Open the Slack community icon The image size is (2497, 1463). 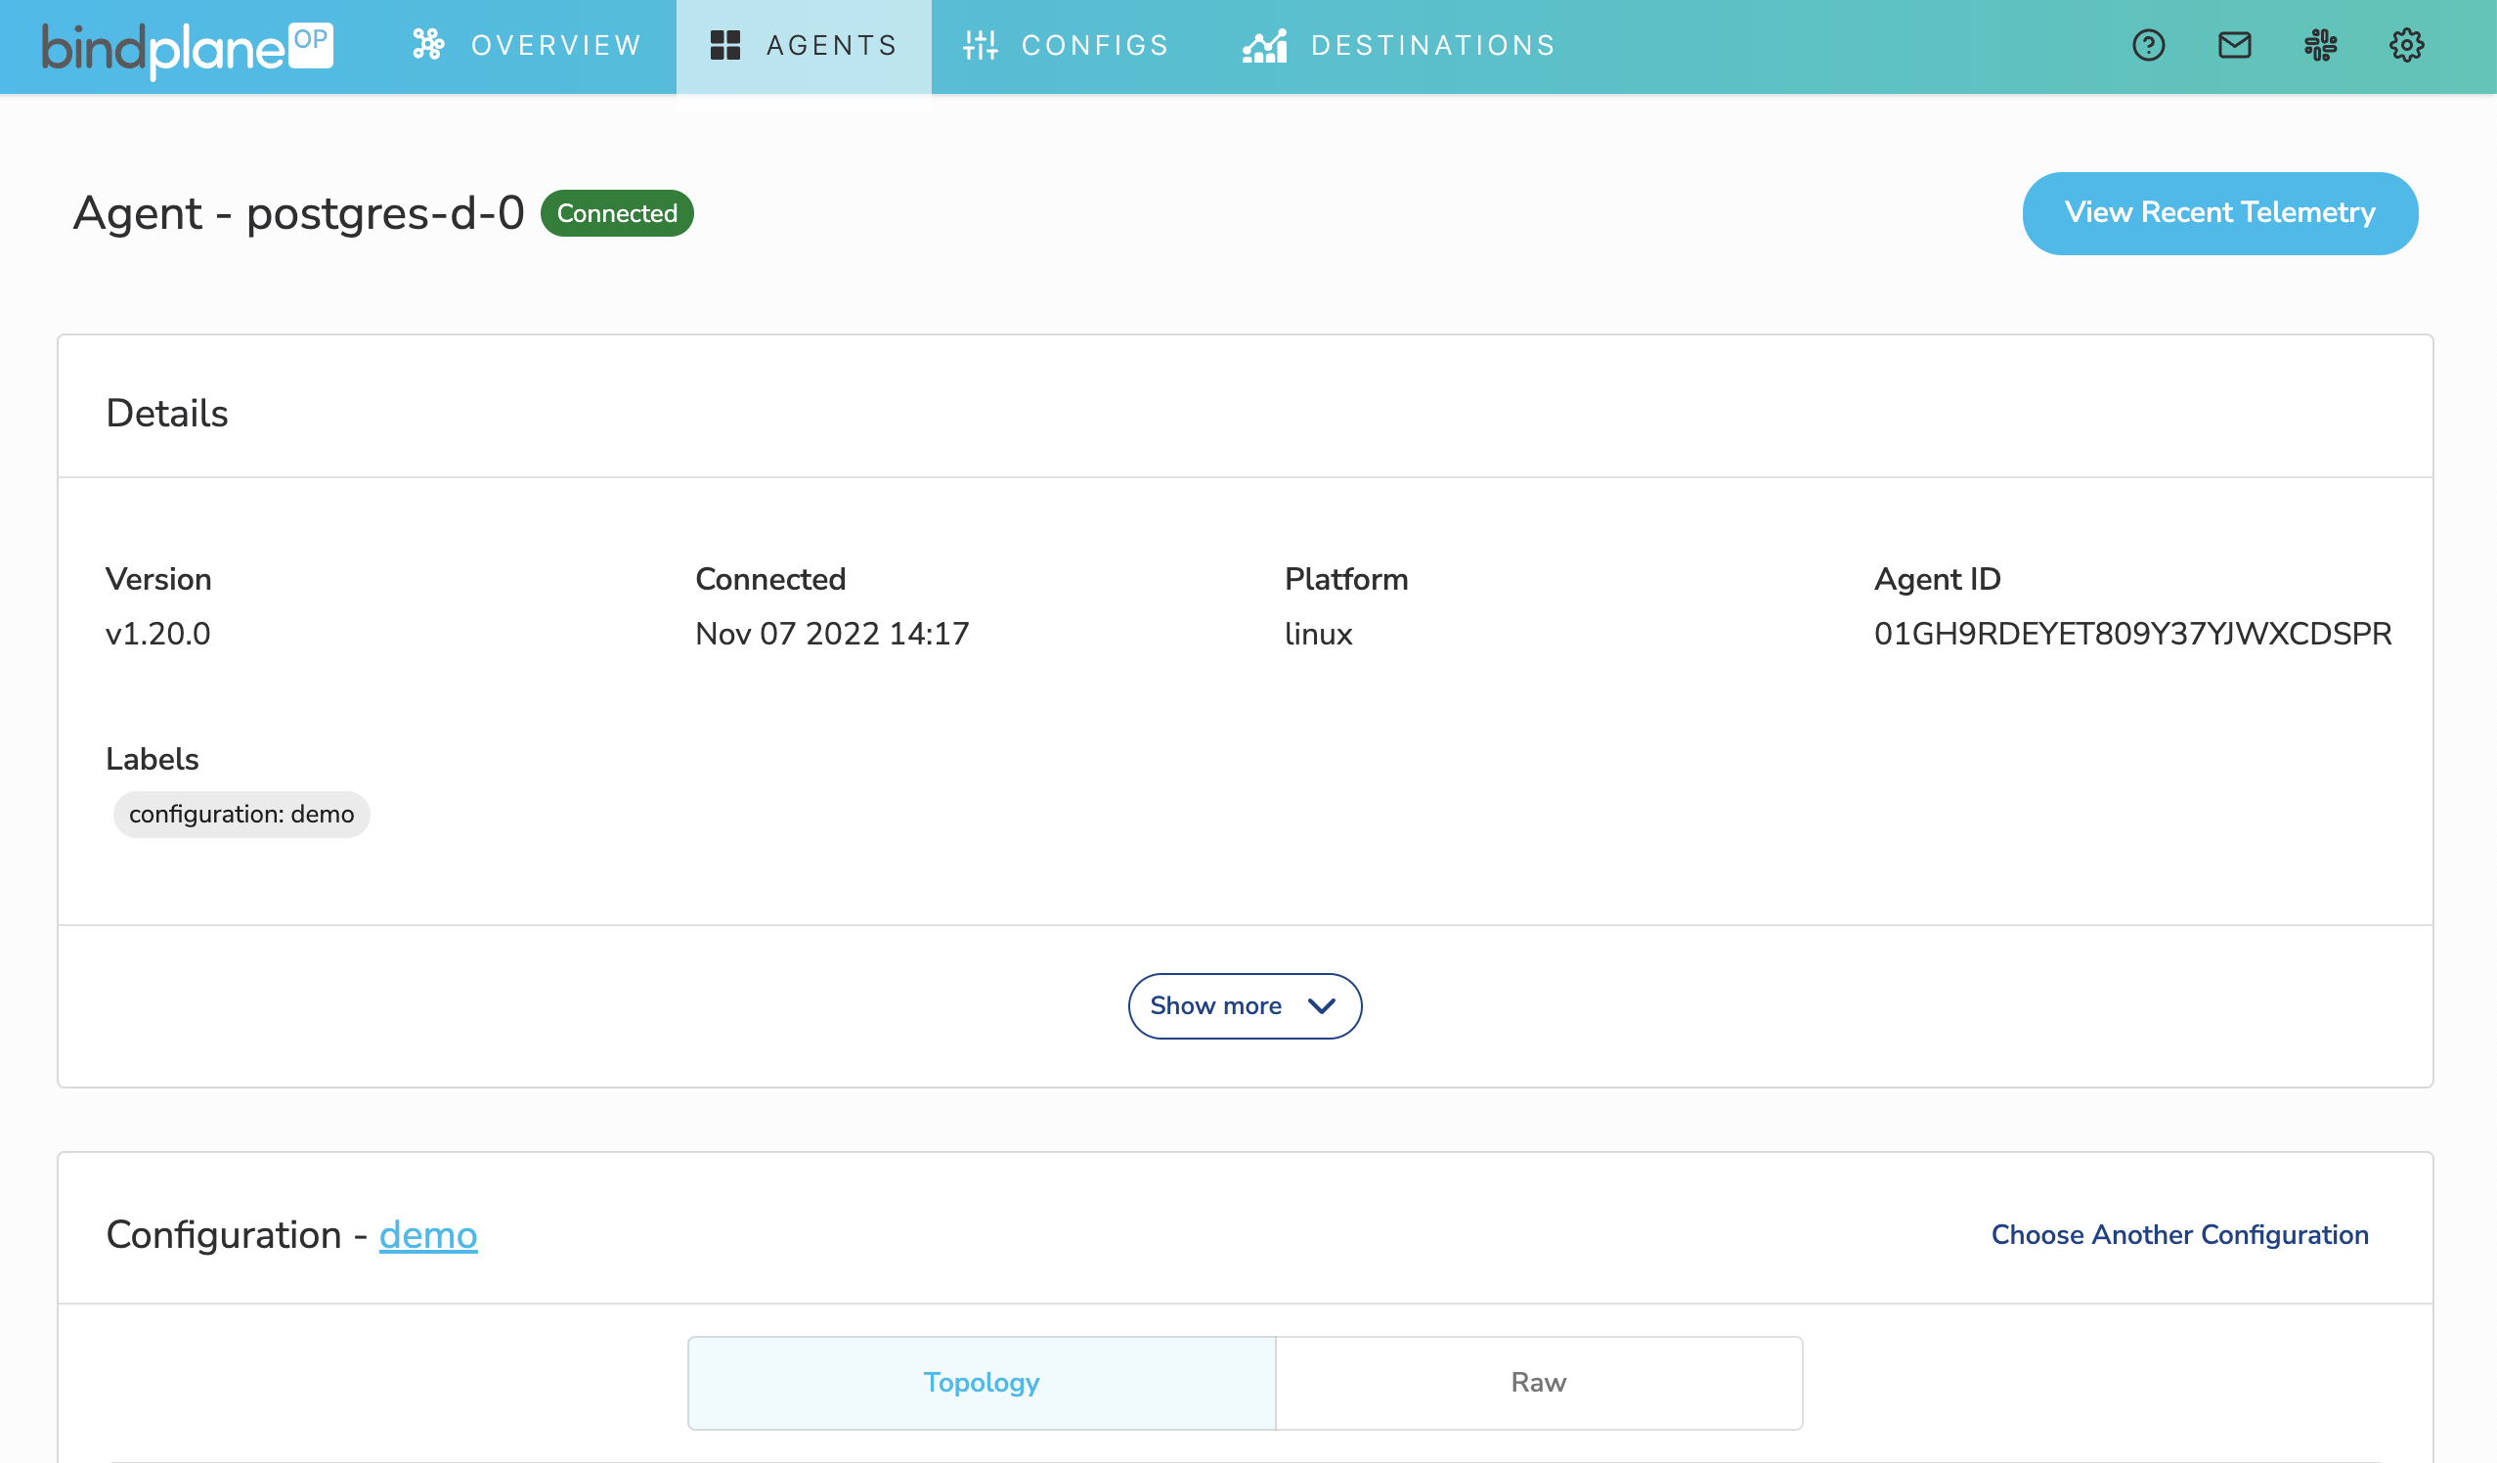coord(2321,46)
